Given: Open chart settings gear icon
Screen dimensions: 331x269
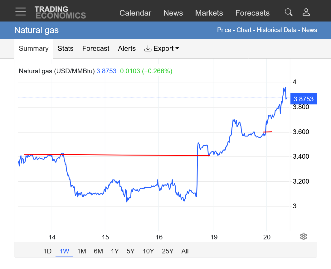Looking at the screenshot, I should (x=303, y=236).
